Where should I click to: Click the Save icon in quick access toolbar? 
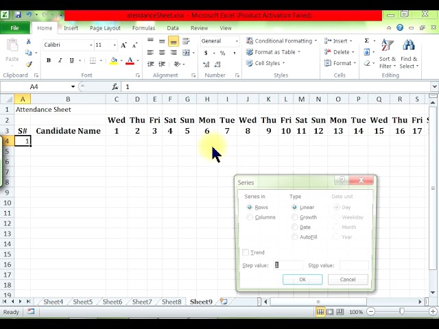[x=19, y=14]
